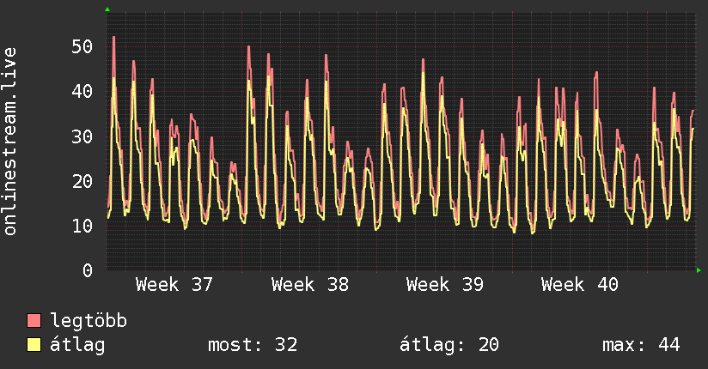Click the yellow átlag legend swatch
This screenshot has width=708, height=369.
pos(34,345)
